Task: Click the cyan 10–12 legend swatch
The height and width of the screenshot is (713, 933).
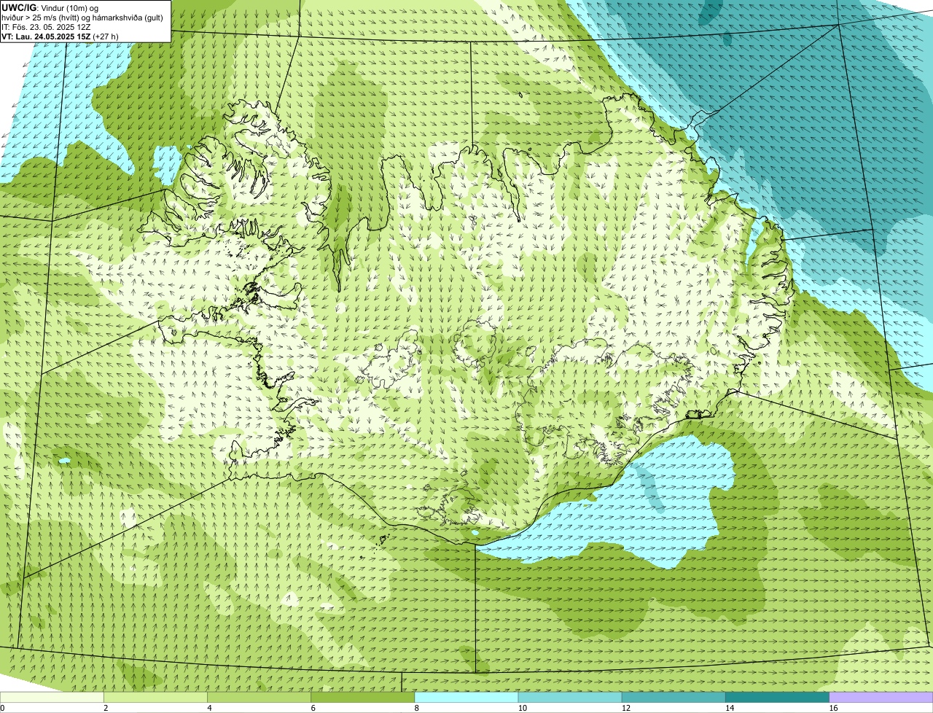Action: coord(570,697)
